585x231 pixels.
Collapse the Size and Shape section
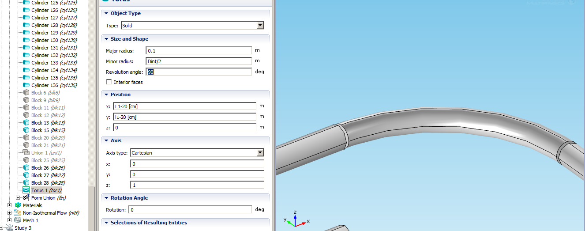(106, 39)
